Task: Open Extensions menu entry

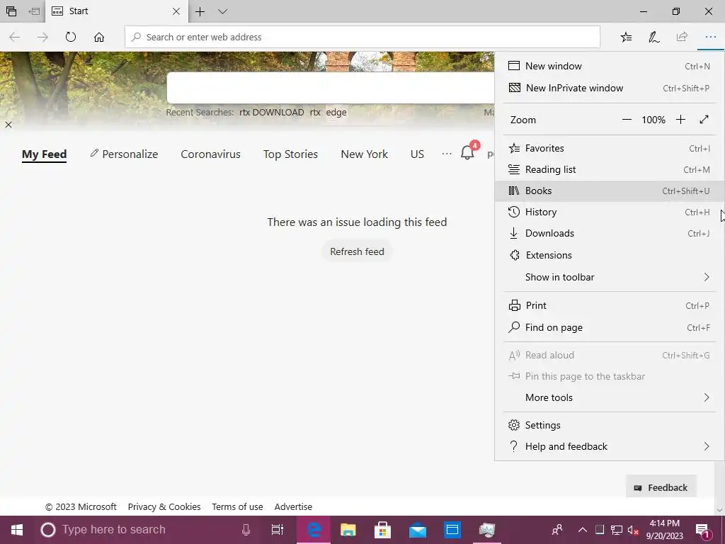Action: point(610,255)
